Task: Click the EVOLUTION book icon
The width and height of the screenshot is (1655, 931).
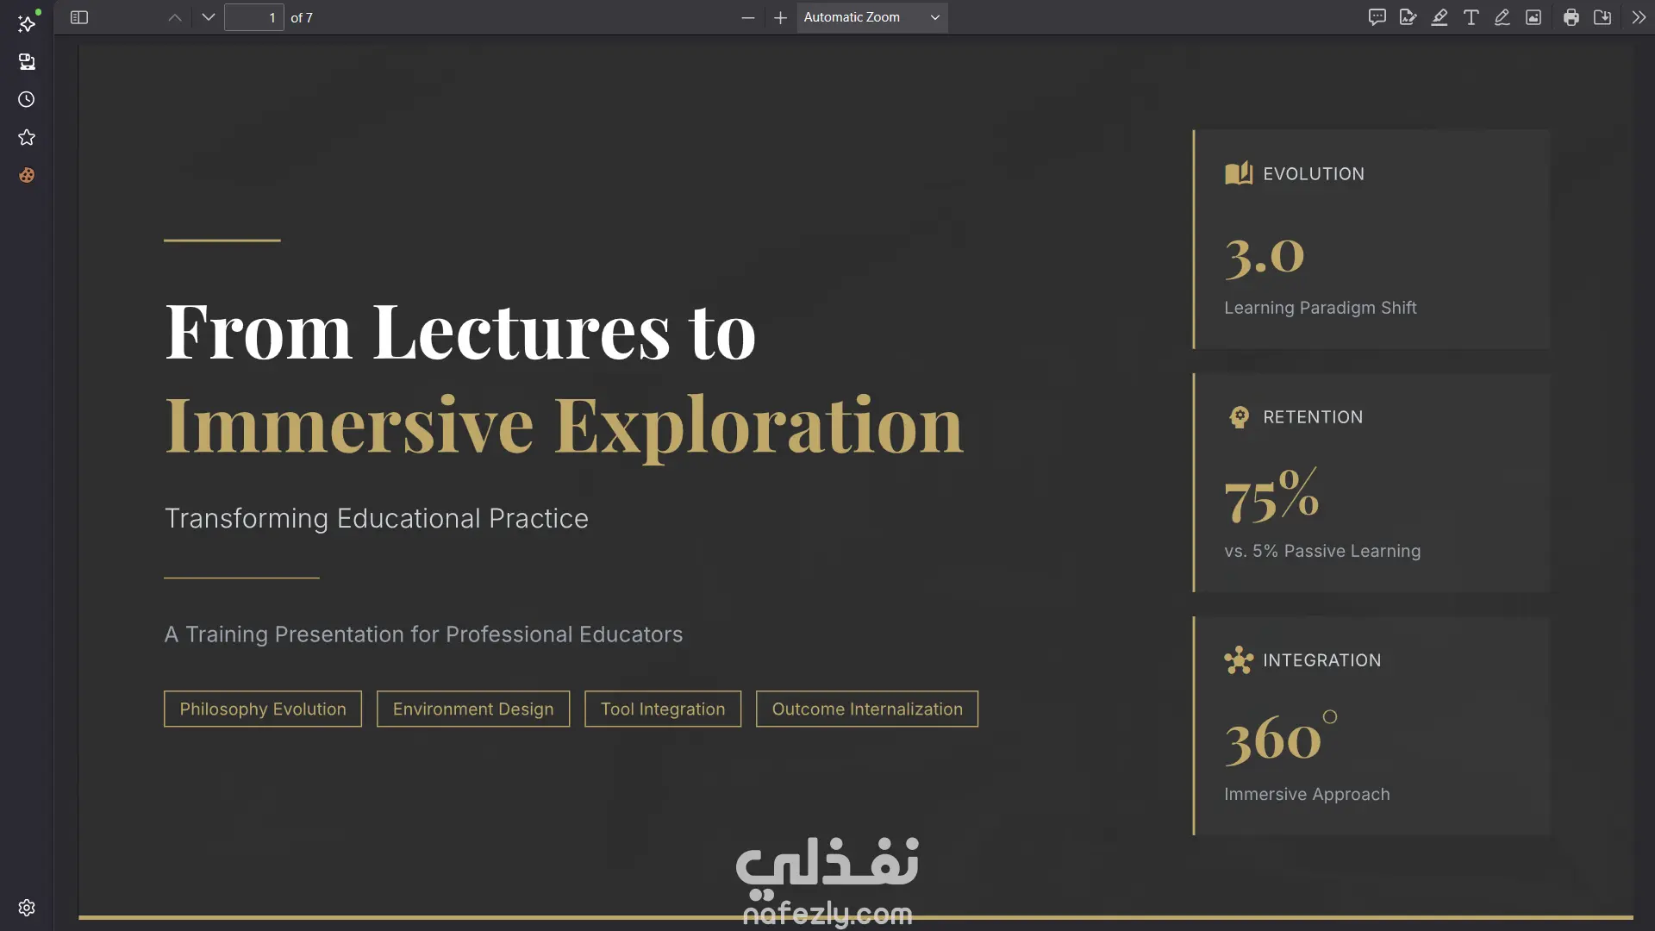Action: point(1239,173)
